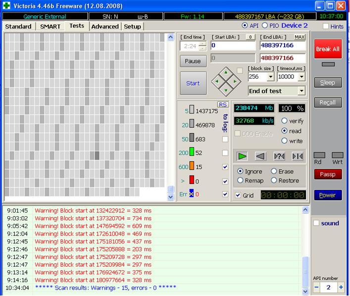The width and height of the screenshot is (350, 296).
Task: Click the down arrow of the diamond navigator
Action: click(226, 90)
